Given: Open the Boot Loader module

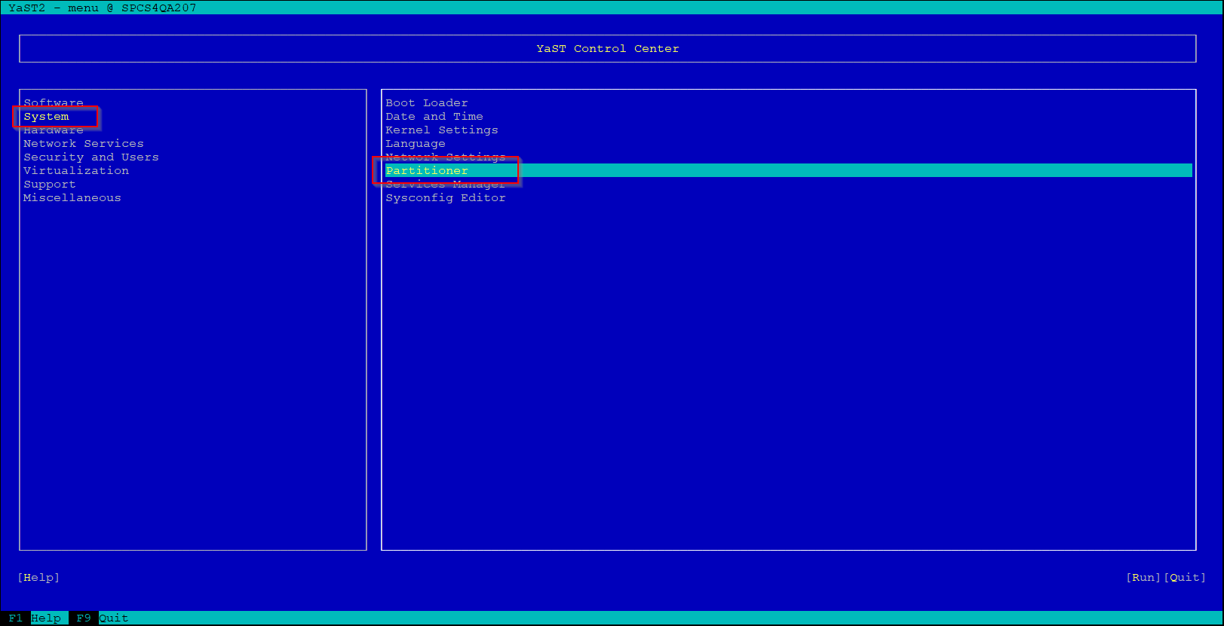Looking at the screenshot, I should pos(427,103).
